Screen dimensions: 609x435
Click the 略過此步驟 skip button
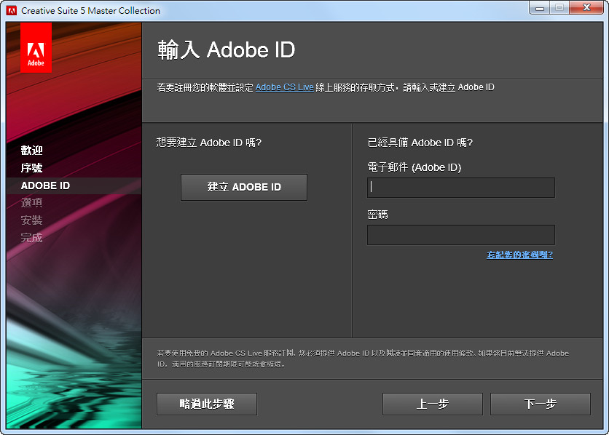pos(207,404)
